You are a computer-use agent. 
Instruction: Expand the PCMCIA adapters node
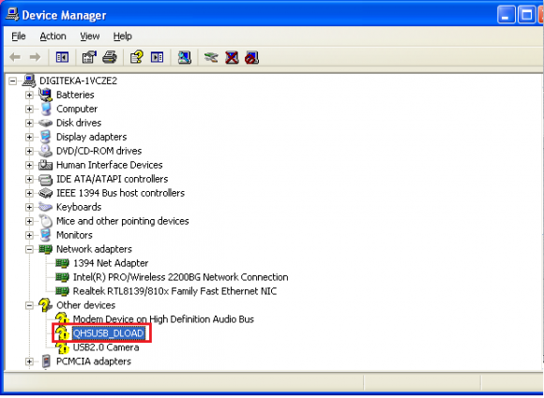[29, 361]
